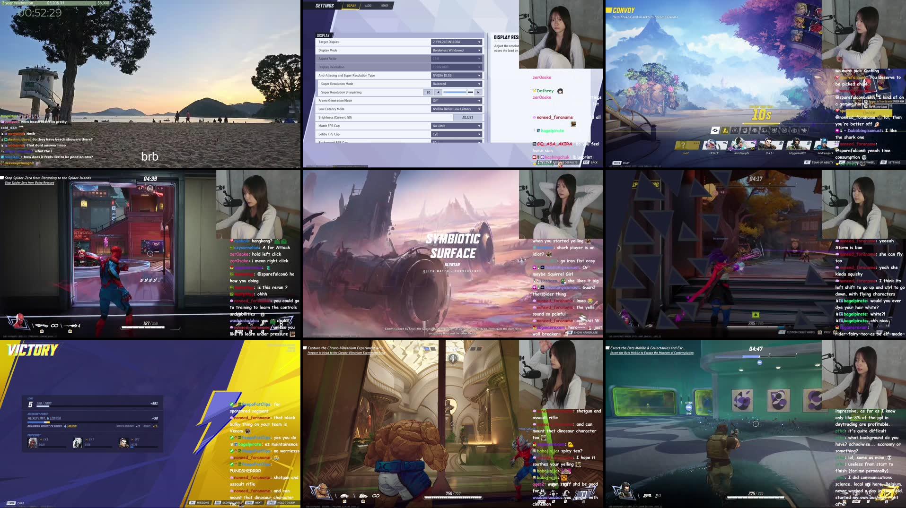Image resolution: width=906 pixels, height=508 pixels.
Task: Click the 04:39 match timer
Action: [150, 179]
